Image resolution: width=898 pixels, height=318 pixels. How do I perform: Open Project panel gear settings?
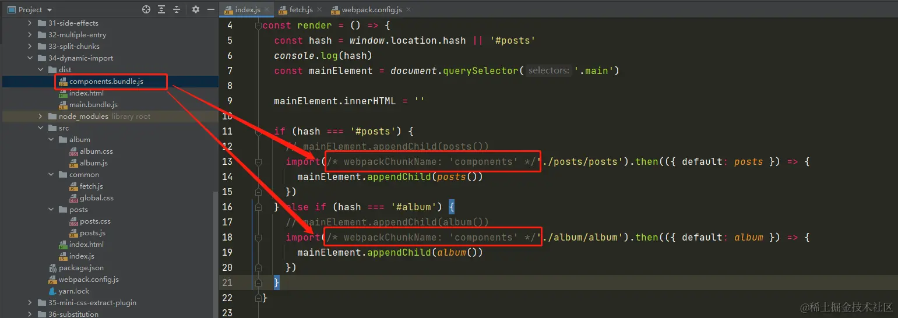click(x=196, y=9)
